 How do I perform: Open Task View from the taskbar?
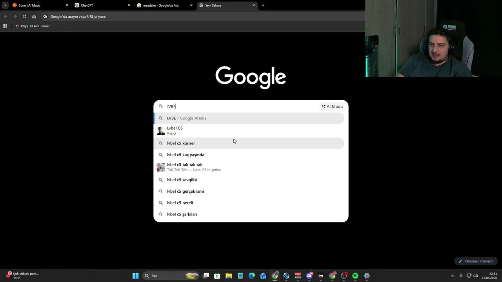click(206, 276)
